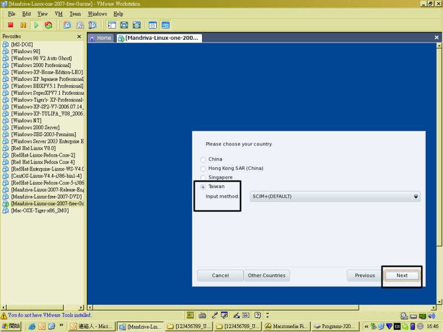Open the Snapshot Manager icon
443x332 pixels.
click(x=92, y=25)
